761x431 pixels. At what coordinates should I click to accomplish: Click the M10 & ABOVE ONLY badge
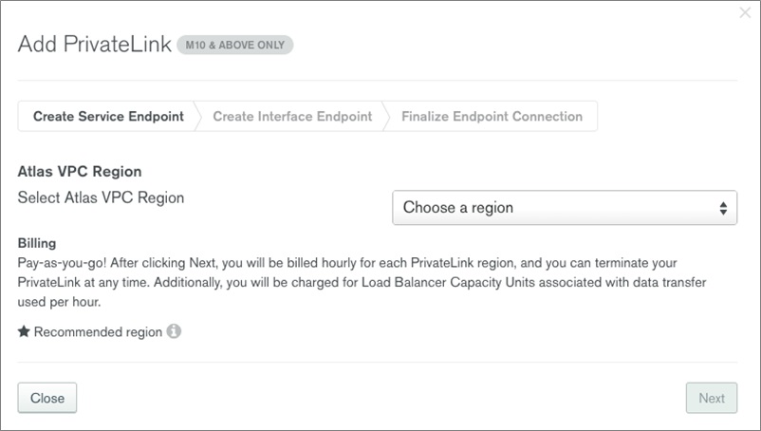click(235, 45)
